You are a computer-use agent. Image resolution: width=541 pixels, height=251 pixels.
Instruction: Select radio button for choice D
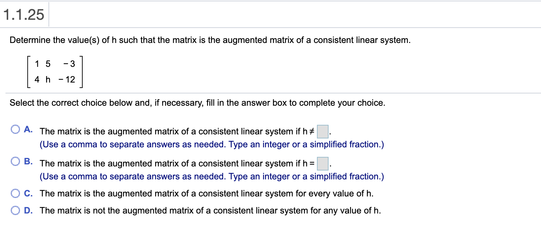tap(15, 210)
